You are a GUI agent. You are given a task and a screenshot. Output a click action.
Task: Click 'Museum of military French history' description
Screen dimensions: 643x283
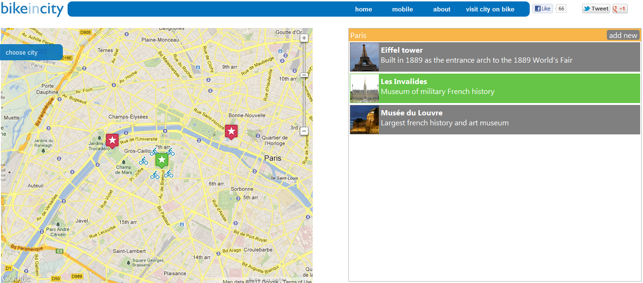pyautogui.click(x=437, y=92)
